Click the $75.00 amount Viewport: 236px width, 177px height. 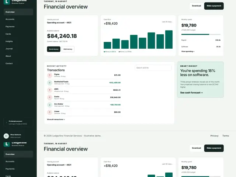tap(117, 75)
